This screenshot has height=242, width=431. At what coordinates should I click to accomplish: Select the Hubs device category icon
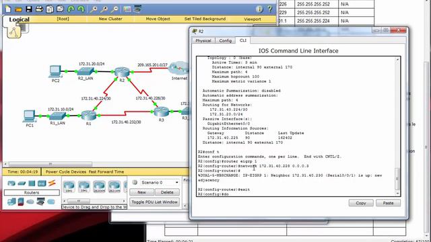pos(32,183)
